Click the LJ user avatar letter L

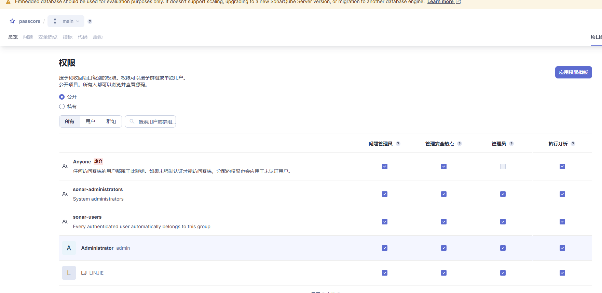click(x=69, y=273)
